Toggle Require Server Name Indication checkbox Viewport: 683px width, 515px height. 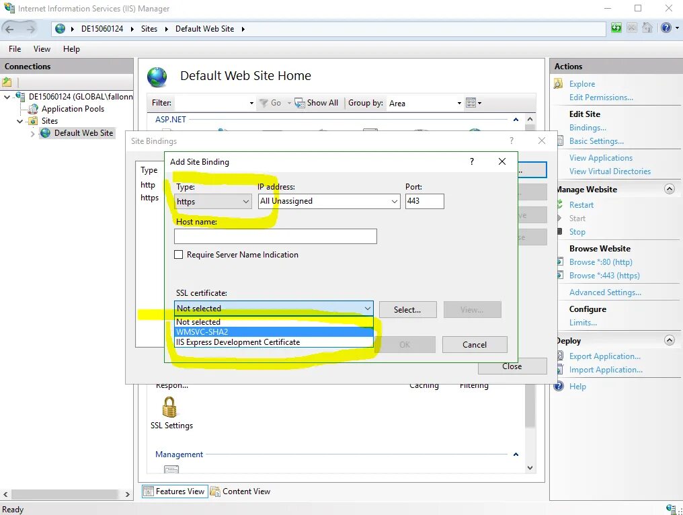[x=179, y=254]
